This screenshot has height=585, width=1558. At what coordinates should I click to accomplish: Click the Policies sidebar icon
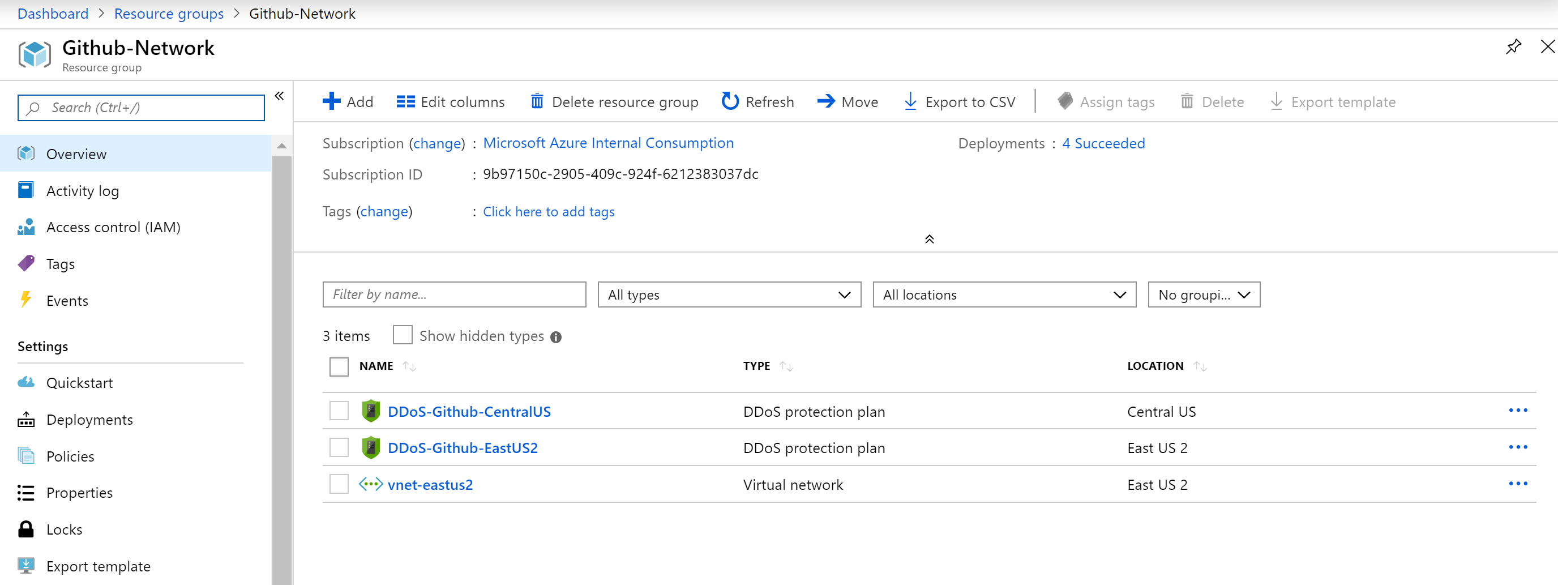(x=26, y=455)
